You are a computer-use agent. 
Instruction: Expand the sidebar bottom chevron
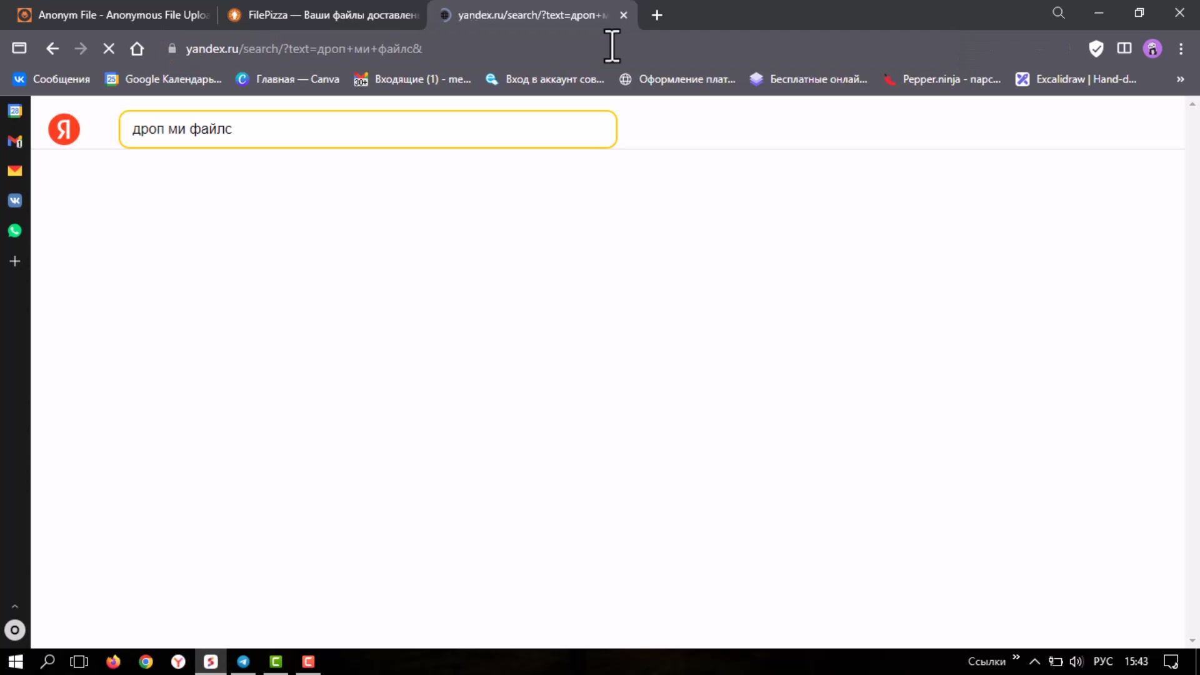(15, 606)
